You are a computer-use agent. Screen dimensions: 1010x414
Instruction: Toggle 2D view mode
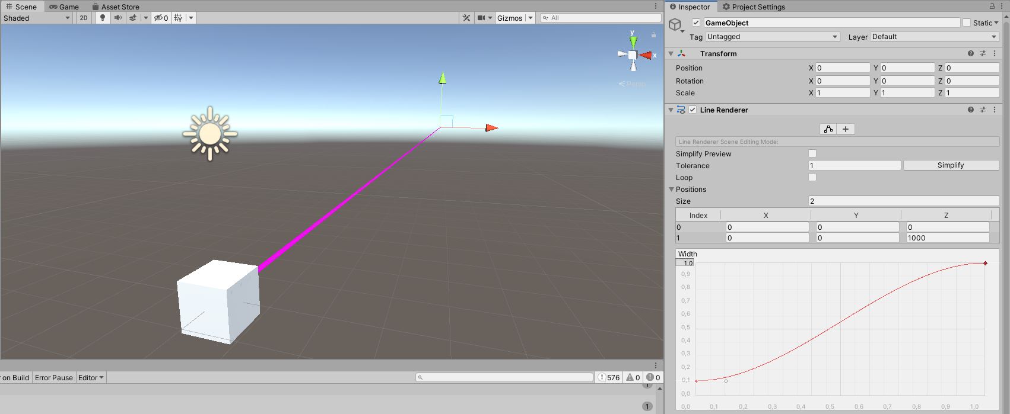tap(84, 18)
